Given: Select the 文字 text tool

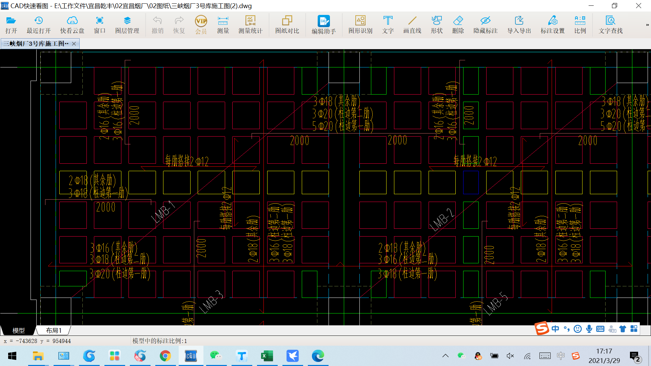Looking at the screenshot, I should coord(388,25).
